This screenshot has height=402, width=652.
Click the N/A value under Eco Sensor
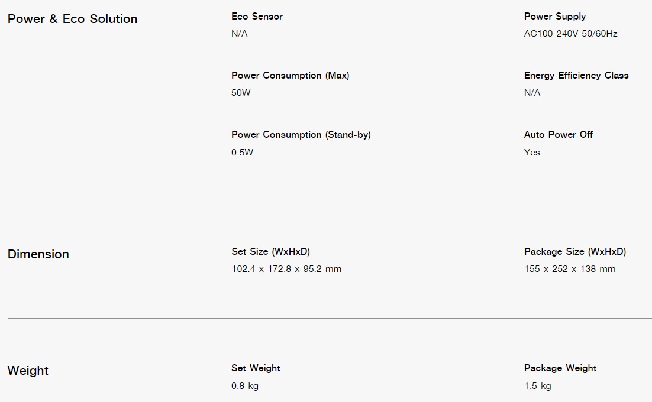(x=240, y=34)
